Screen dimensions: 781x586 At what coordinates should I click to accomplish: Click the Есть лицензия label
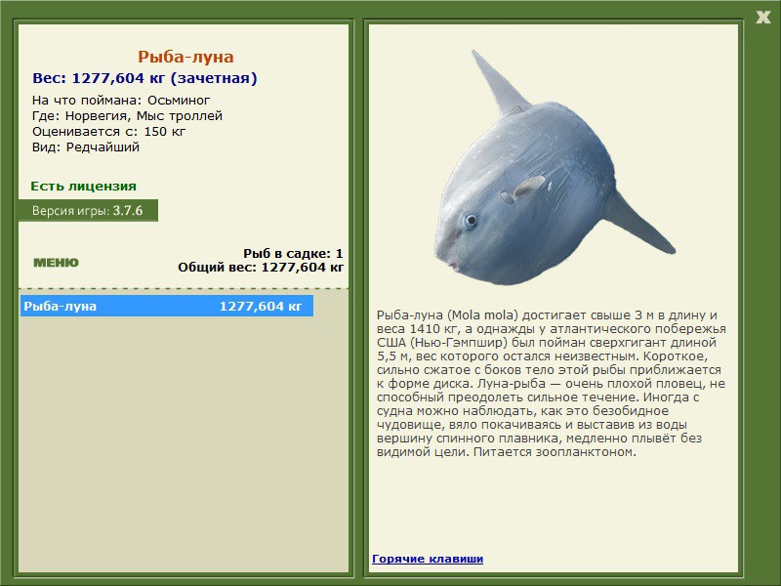[83, 187]
